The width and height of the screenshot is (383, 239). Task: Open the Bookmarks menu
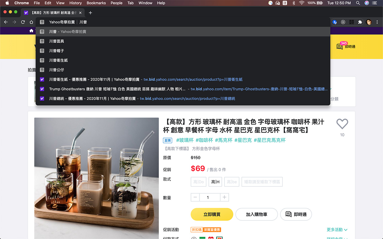coord(96,3)
